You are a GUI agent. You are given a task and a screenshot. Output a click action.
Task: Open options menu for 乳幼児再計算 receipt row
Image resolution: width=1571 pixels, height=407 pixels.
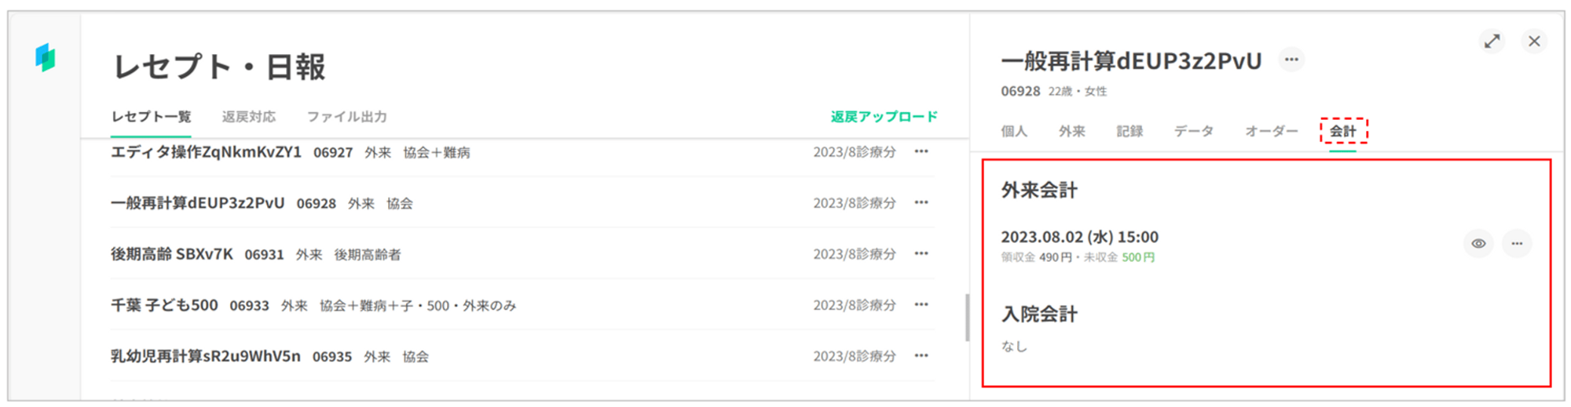[921, 355]
